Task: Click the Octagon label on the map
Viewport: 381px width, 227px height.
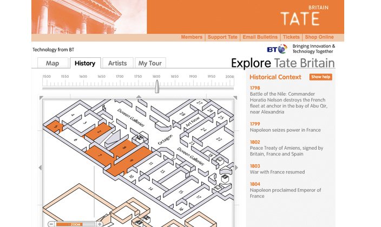Action: (165, 140)
